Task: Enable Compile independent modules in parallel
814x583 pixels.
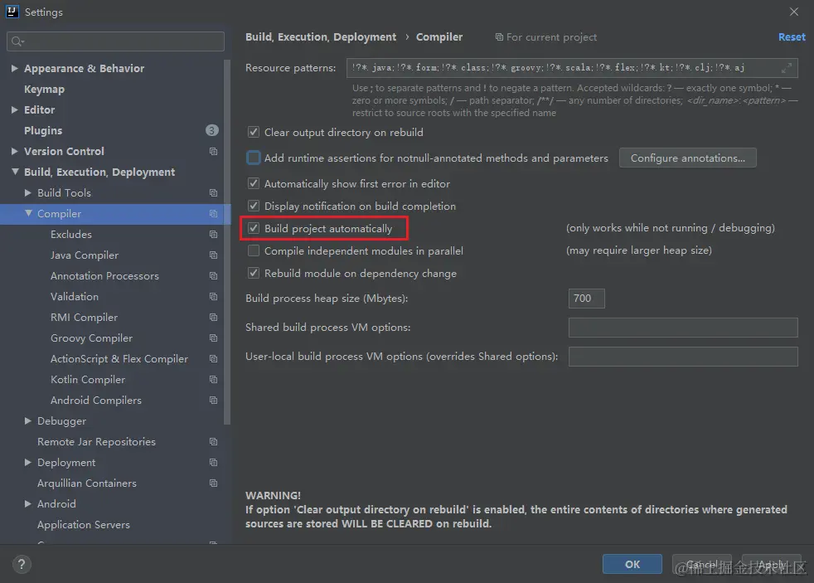Action: pos(254,250)
